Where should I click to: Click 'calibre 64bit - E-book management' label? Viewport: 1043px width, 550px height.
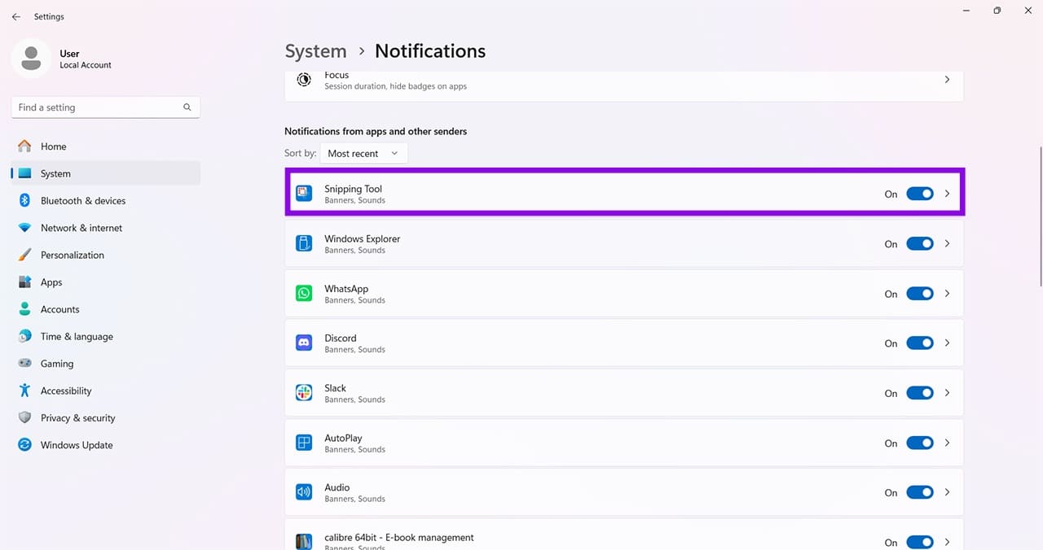point(399,537)
